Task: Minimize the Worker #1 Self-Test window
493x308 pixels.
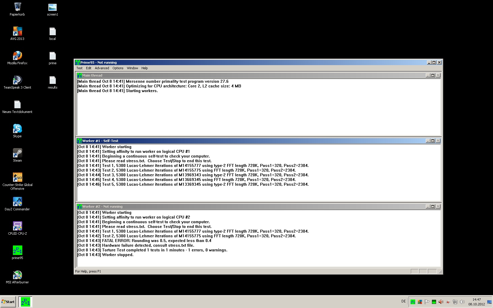Action: click(428, 141)
